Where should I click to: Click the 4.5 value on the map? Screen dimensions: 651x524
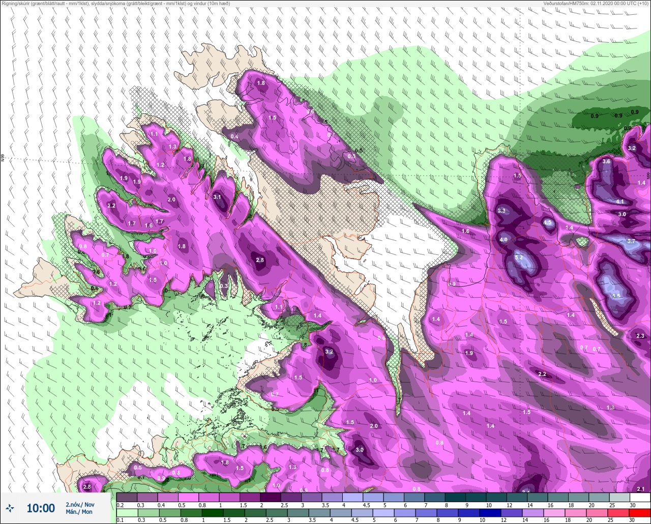click(x=548, y=223)
